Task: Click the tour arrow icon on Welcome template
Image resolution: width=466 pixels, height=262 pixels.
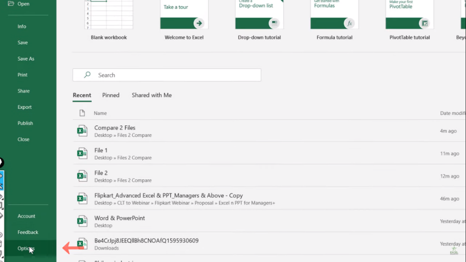Action: (199, 23)
